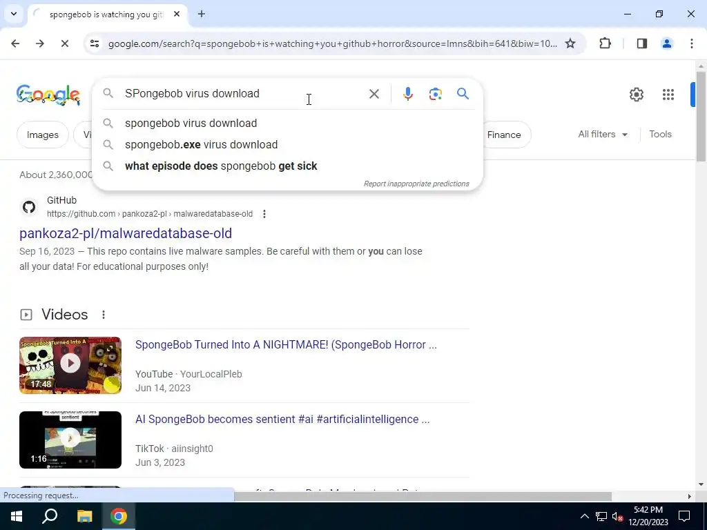Click the GitHub favicon of the result
The height and width of the screenshot is (530, 707).
[x=29, y=207]
